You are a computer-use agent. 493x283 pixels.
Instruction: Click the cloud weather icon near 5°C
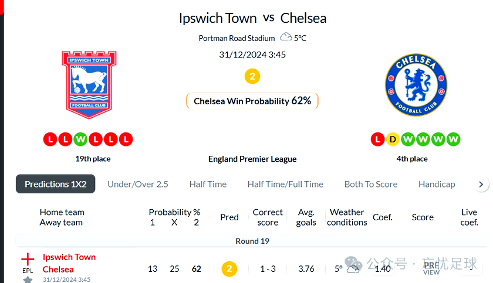pos(286,37)
